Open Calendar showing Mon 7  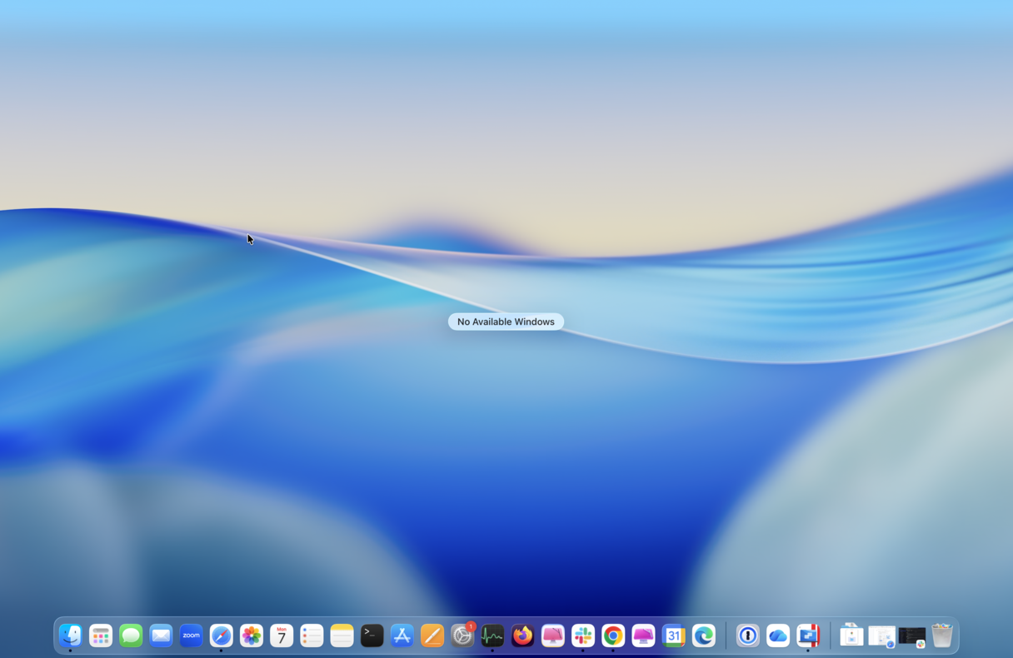(282, 636)
